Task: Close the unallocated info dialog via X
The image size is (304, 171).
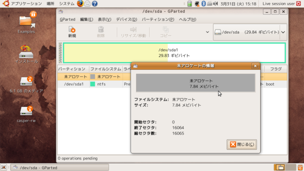Action: [255, 66]
